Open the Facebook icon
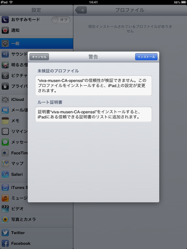Image resolution: width=187 pixels, height=249 pixels. (x=5, y=244)
